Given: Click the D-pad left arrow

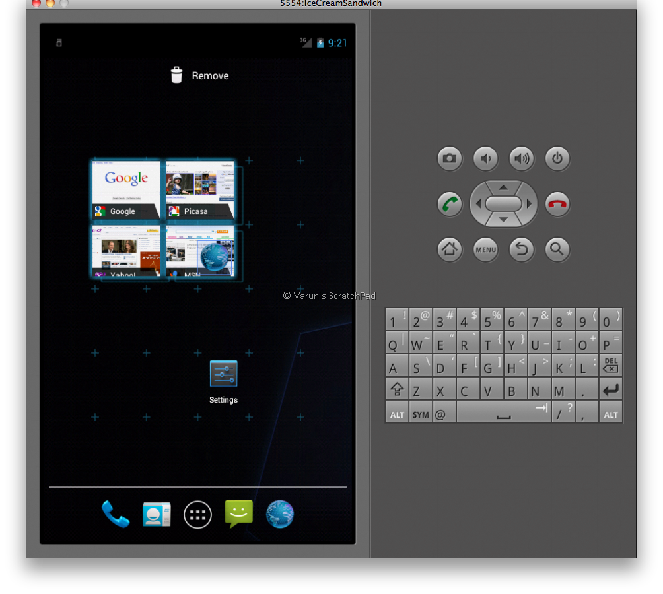Looking at the screenshot, I should [478, 204].
